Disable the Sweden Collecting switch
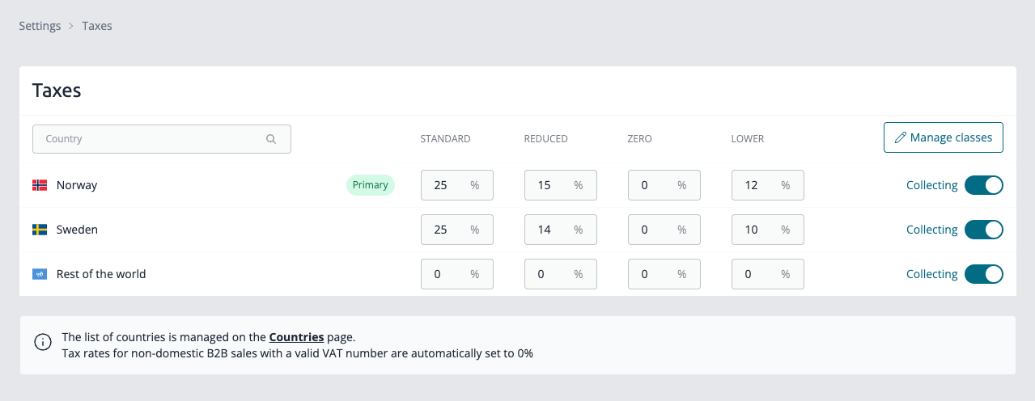 point(984,230)
